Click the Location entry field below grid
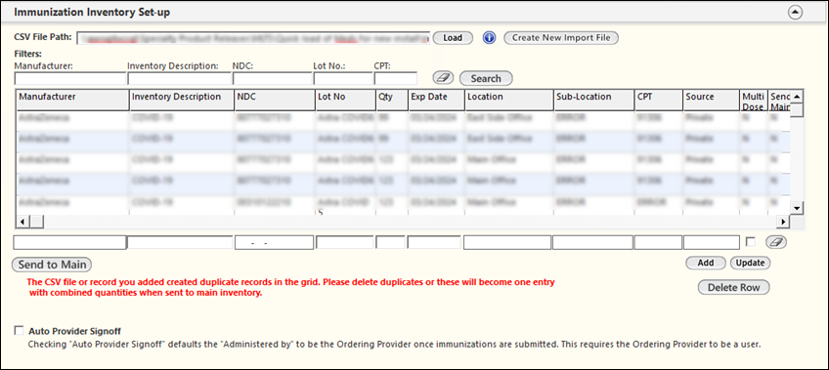829x370 pixels. (507, 242)
